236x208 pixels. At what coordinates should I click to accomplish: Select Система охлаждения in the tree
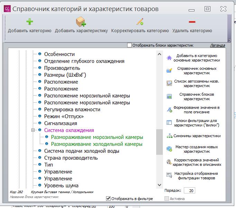(69, 130)
